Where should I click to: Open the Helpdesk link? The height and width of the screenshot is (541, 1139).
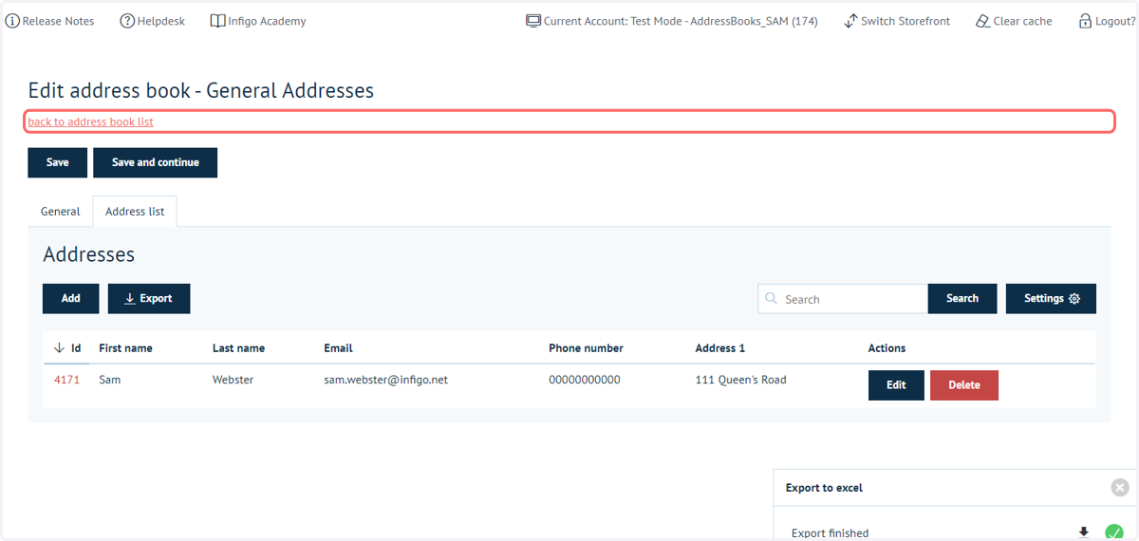[153, 21]
